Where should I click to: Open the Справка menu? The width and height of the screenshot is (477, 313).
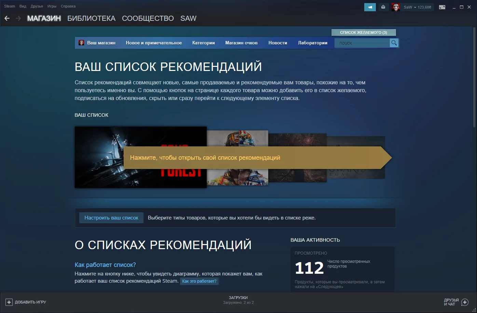(x=68, y=6)
